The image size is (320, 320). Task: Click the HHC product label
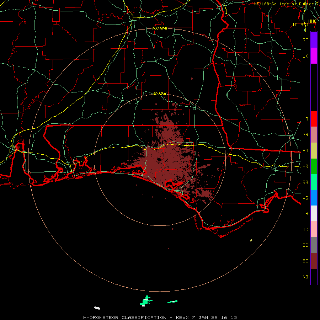point(312,21)
